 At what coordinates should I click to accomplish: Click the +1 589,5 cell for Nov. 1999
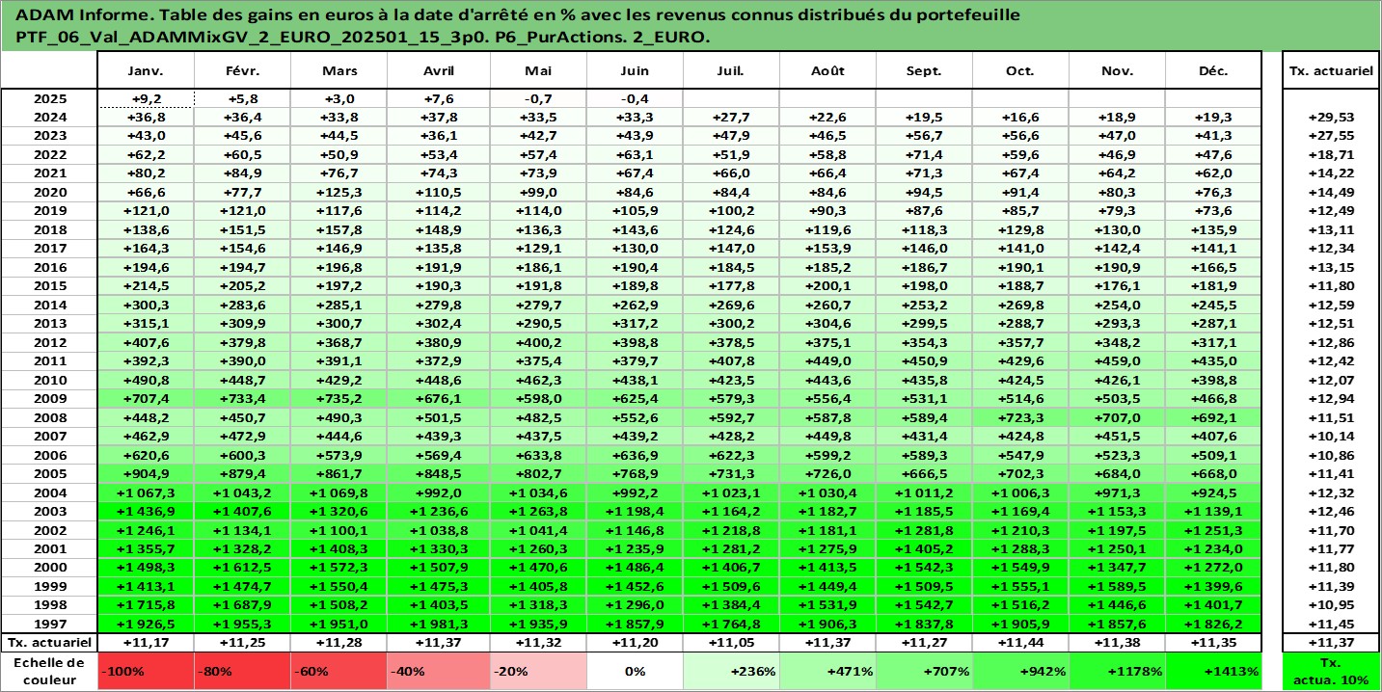[1117, 586]
